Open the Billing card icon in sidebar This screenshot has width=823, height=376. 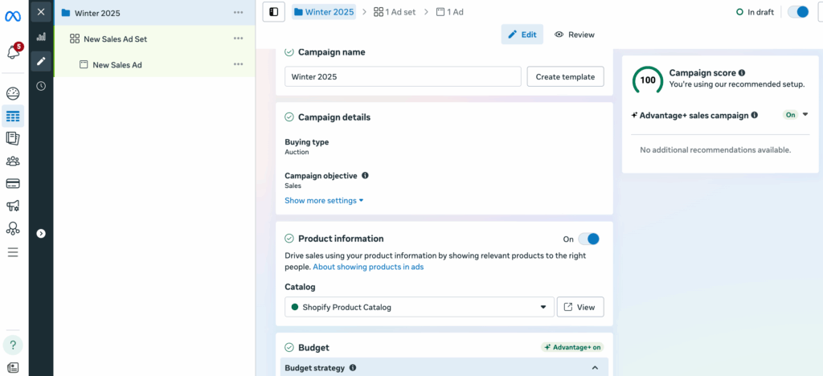point(13,183)
